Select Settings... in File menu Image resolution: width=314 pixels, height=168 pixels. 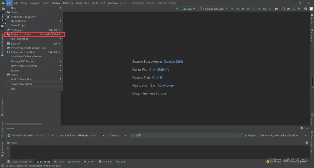[x=34, y=30]
